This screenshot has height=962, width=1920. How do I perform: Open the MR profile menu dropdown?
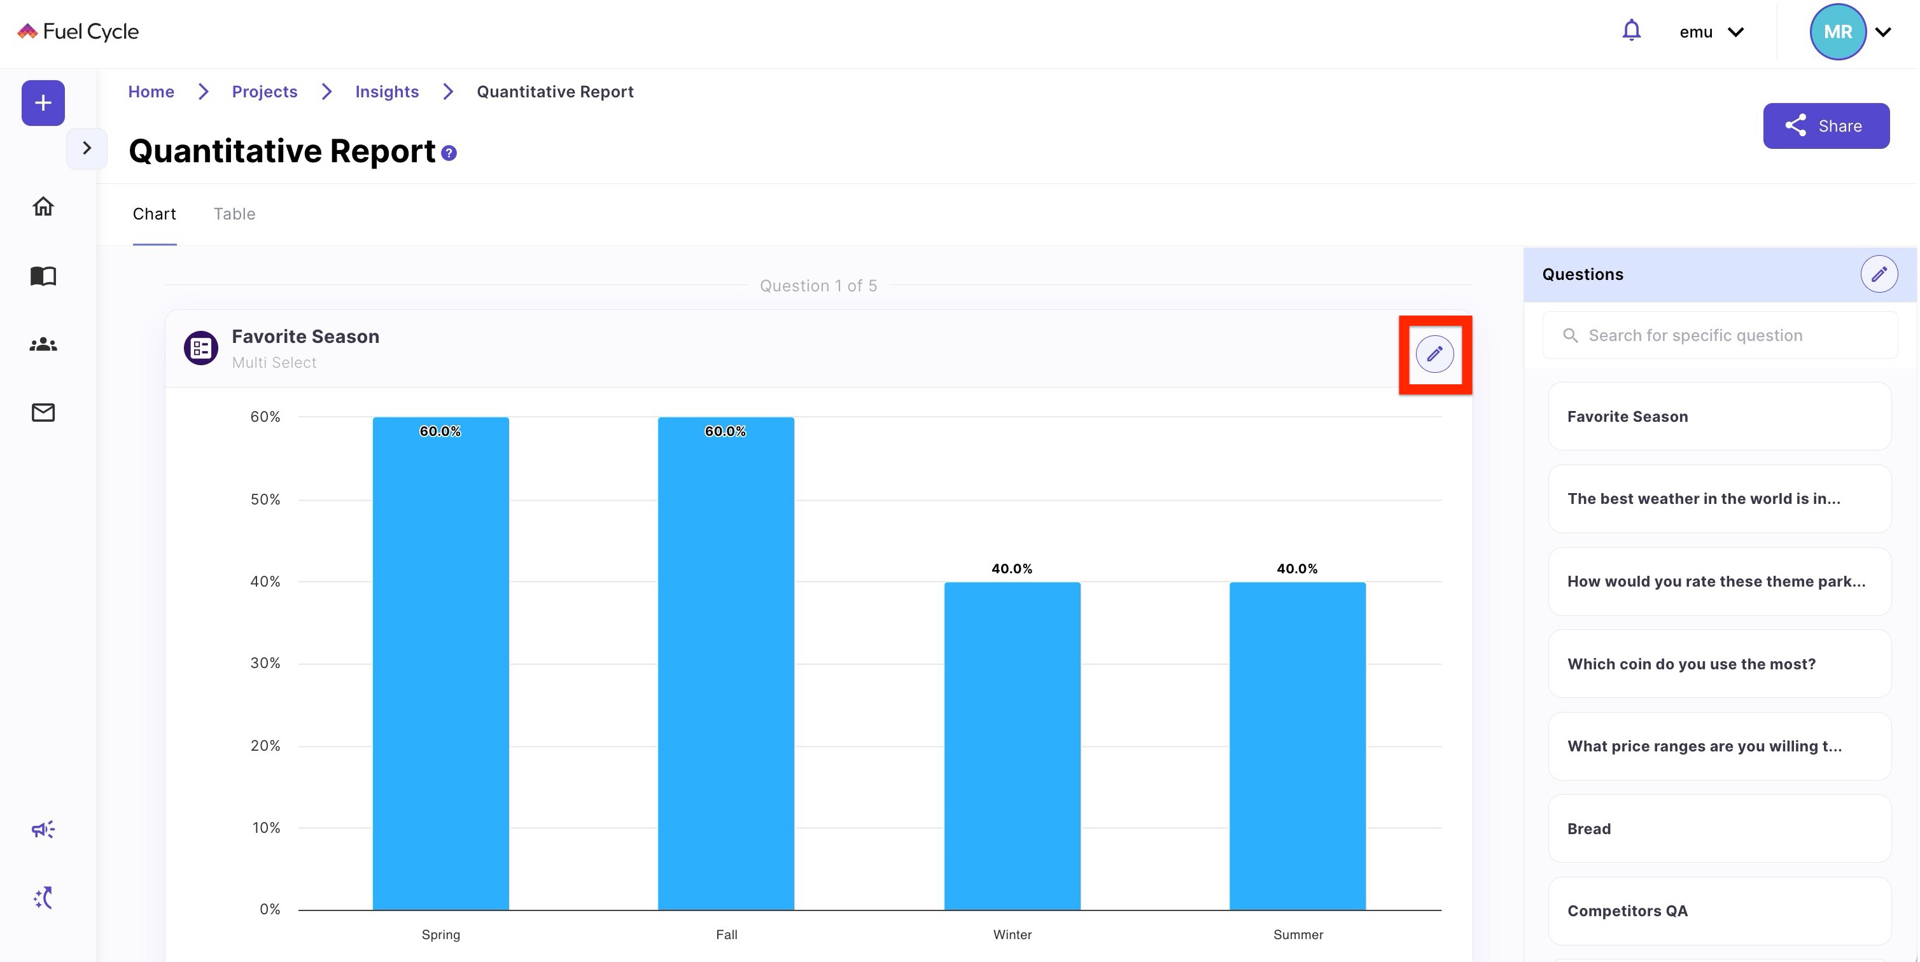pos(1882,32)
